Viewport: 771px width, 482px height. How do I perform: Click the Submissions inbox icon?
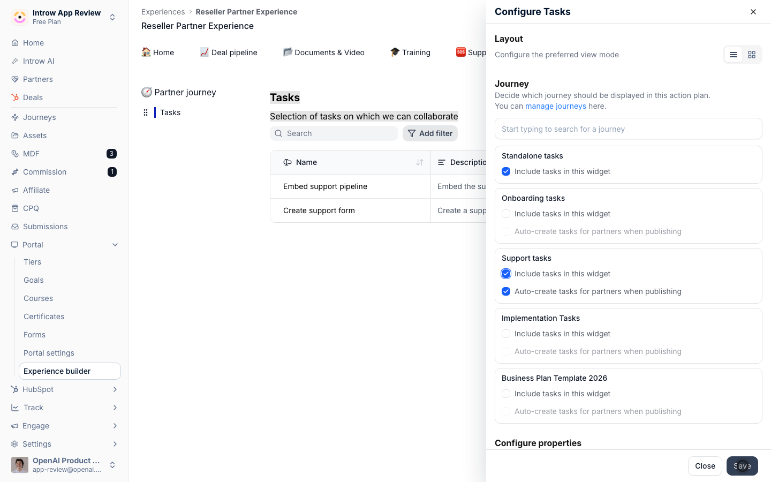15,227
